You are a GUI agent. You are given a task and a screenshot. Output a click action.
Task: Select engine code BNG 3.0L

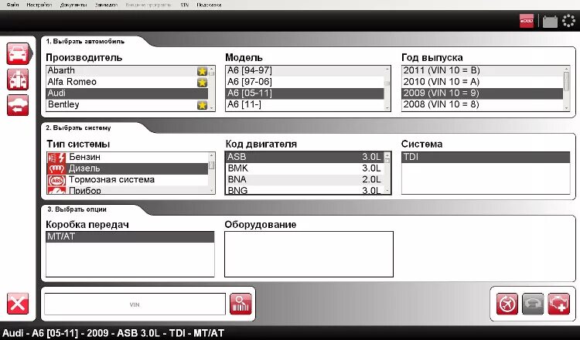pos(305,190)
